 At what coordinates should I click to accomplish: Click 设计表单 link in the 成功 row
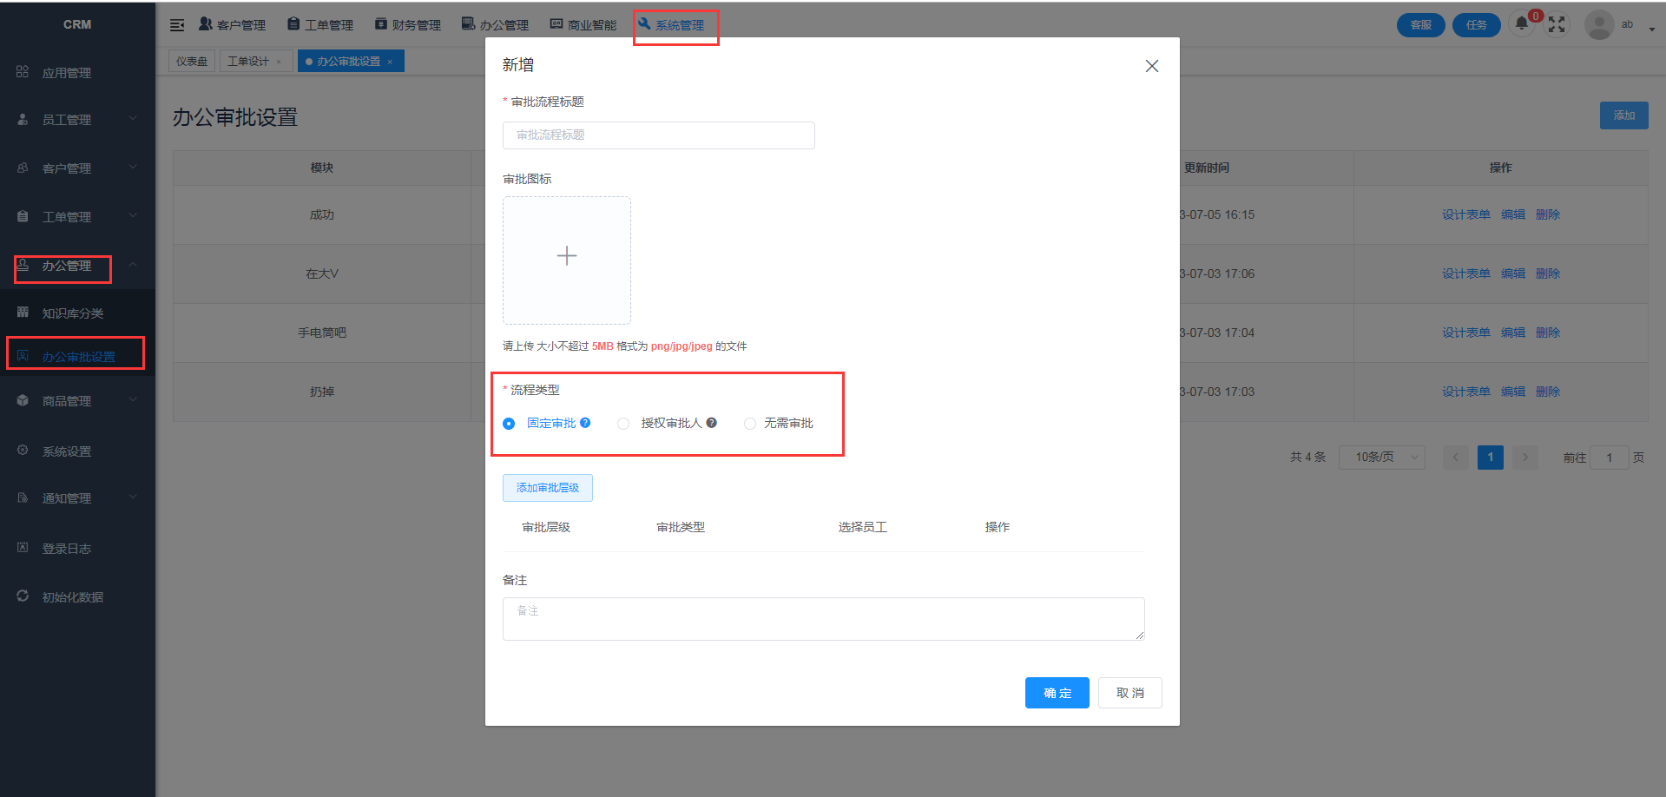pyautogui.click(x=1466, y=214)
